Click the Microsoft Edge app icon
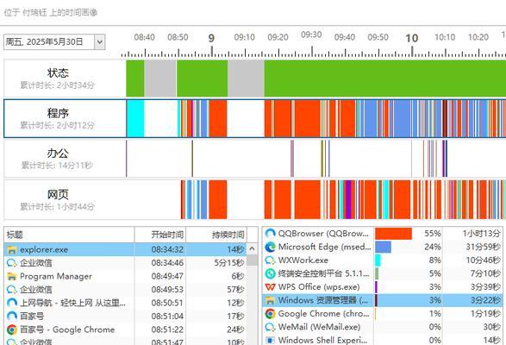The image size is (506, 345). pyautogui.click(x=270, y=247)
